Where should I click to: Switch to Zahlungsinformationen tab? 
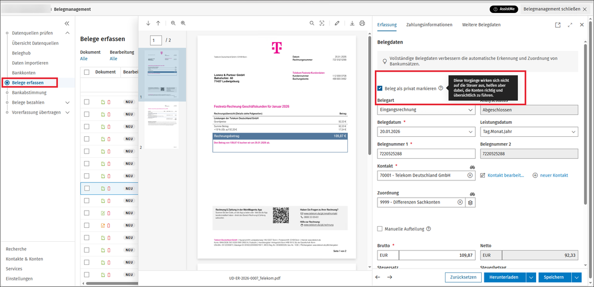pyautogui.click(x=429, y=25)
